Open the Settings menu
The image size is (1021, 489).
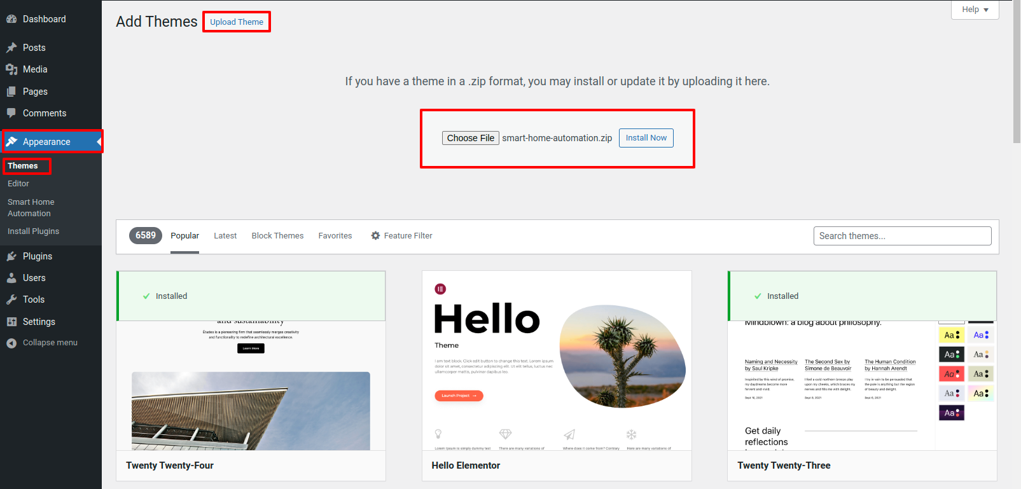pyautogui.click(x=51, y=322)
